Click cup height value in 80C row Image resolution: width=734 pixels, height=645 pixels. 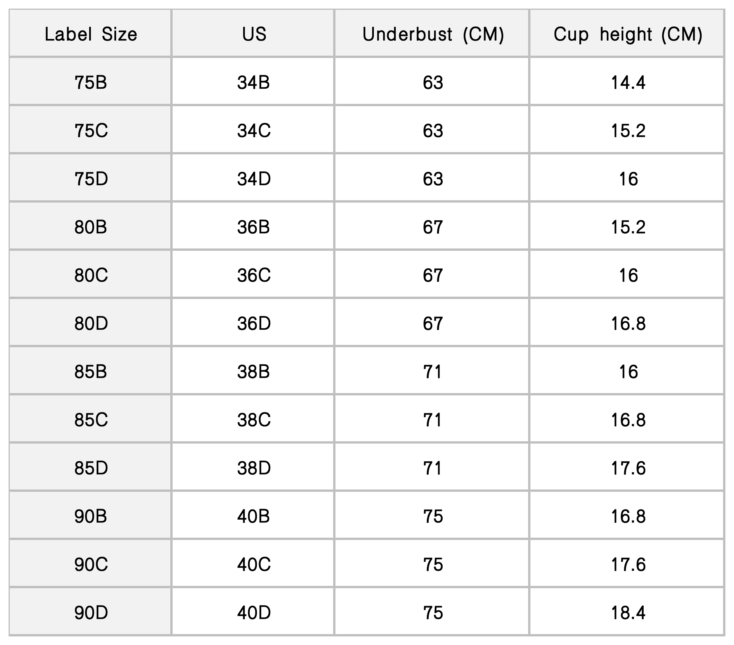(x=628, y=275)
